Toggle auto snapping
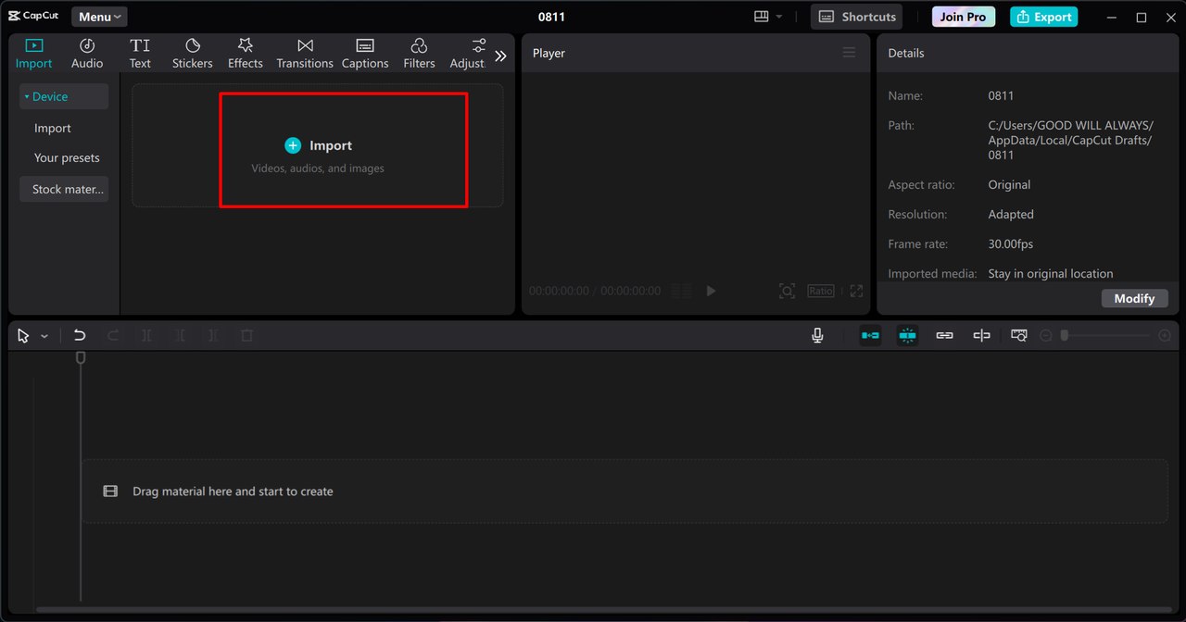The height and width of the screenshot is (622, 1186). tap(908, 336)
